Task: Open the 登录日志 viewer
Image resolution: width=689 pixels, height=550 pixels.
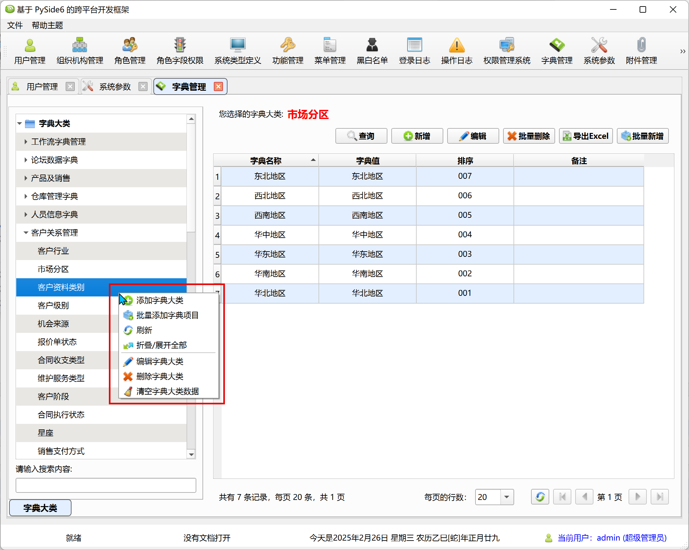Action: coord(414,50)
